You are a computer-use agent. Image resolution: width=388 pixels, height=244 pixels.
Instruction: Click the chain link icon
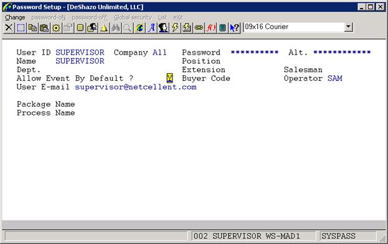199,28
